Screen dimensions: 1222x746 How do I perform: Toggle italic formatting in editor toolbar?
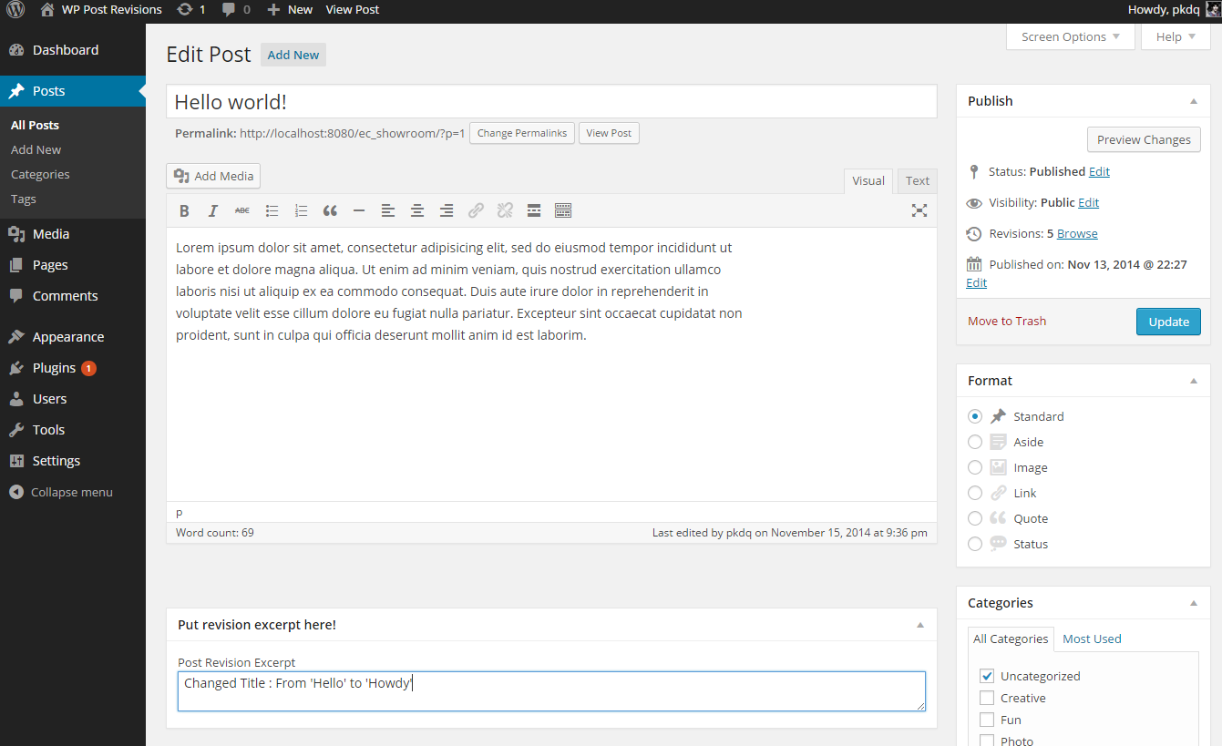[213, 210]
